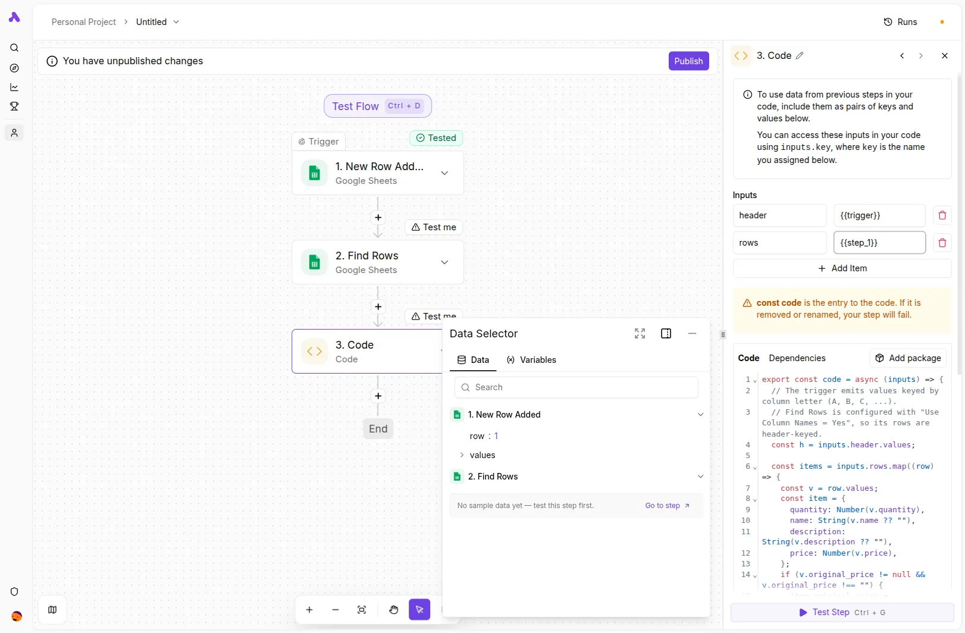Screen dimensions: 965x633
Task: Open the map panel icon button
Action: point(52,610)
